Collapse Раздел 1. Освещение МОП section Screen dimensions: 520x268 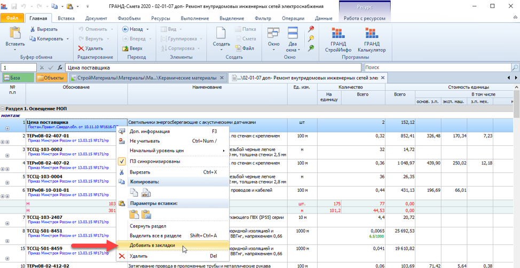tap(3, 108)
